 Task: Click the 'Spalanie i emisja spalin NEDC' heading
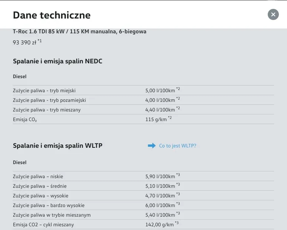(x=57, y=61)
